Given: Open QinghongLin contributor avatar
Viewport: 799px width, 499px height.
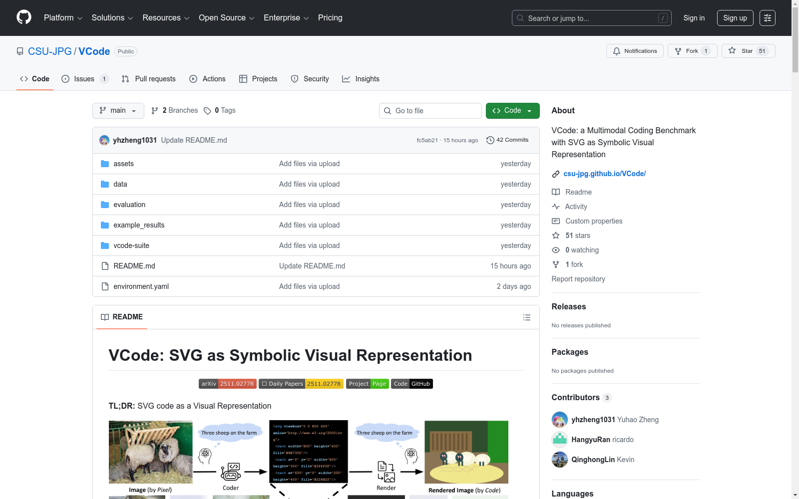Looking at the screenshot, I should [560, 460].
